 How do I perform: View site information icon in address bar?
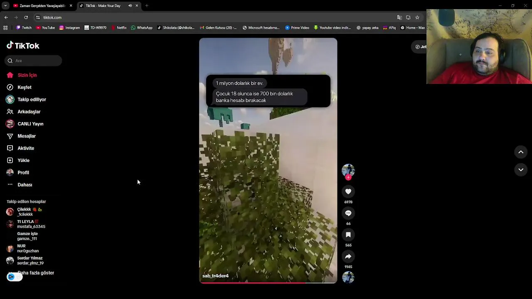click(38, 17)
